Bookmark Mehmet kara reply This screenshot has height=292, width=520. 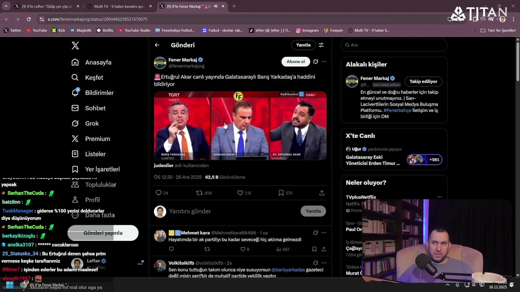(x=314, y=249)
